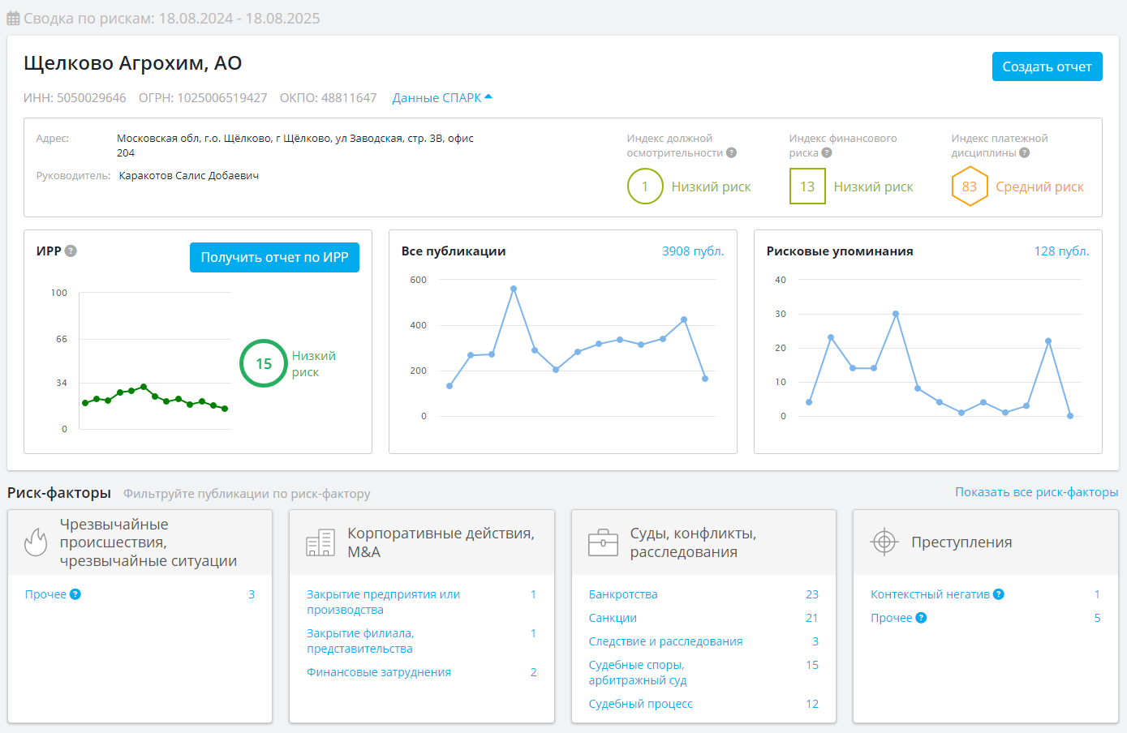Click count 12 next to Судебный процесс
The image size is (1127, 733).
click(812, 704)
